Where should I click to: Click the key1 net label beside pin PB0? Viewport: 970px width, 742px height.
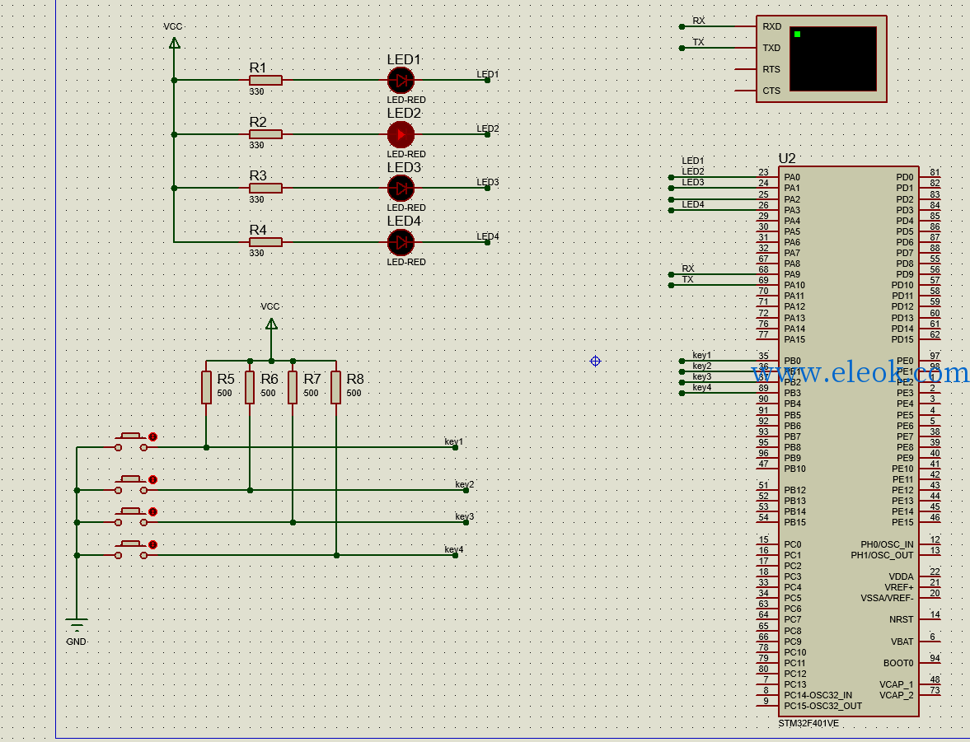tap(701, 355)
